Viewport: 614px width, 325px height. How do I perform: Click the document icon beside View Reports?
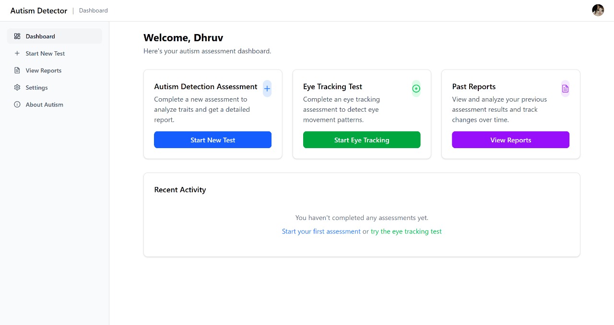pos(17,70)
